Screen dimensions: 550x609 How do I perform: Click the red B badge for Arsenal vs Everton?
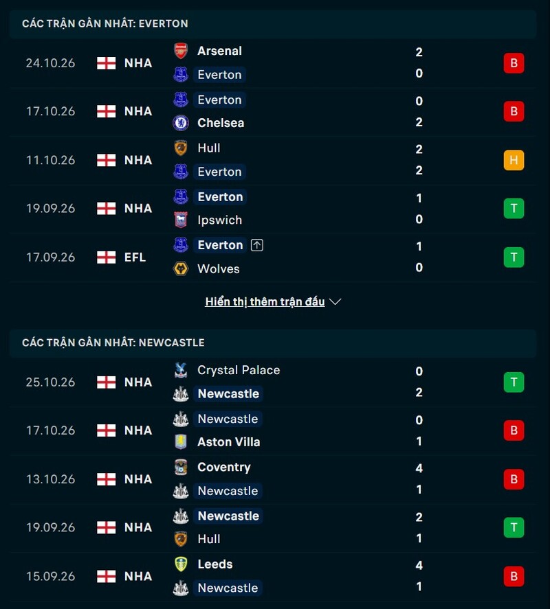514,63
